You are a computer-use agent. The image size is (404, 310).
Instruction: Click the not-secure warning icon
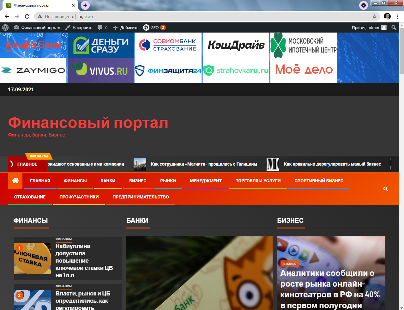pos(40,16)
